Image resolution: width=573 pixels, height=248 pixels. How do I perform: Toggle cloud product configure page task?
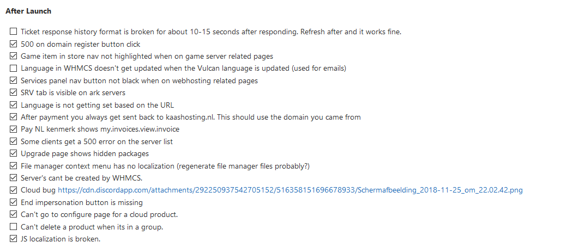coord(14,215)
